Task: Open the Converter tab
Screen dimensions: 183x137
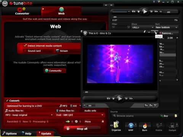Action: (x=22, y=11)
